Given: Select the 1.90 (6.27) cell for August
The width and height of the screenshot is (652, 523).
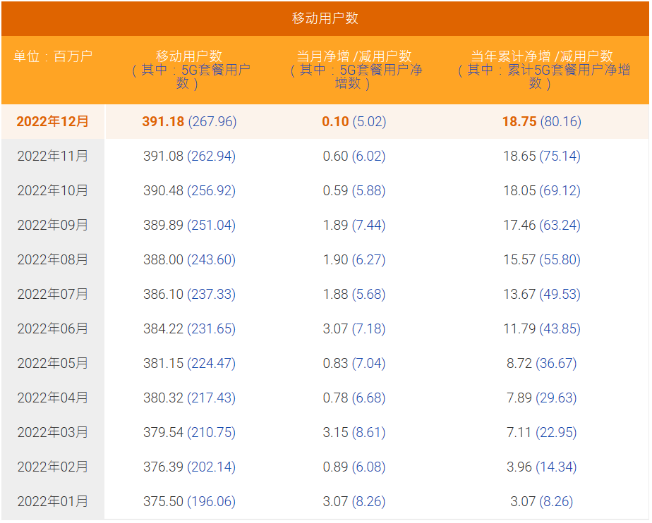Looking at the screenshot, I should point(354,259).
